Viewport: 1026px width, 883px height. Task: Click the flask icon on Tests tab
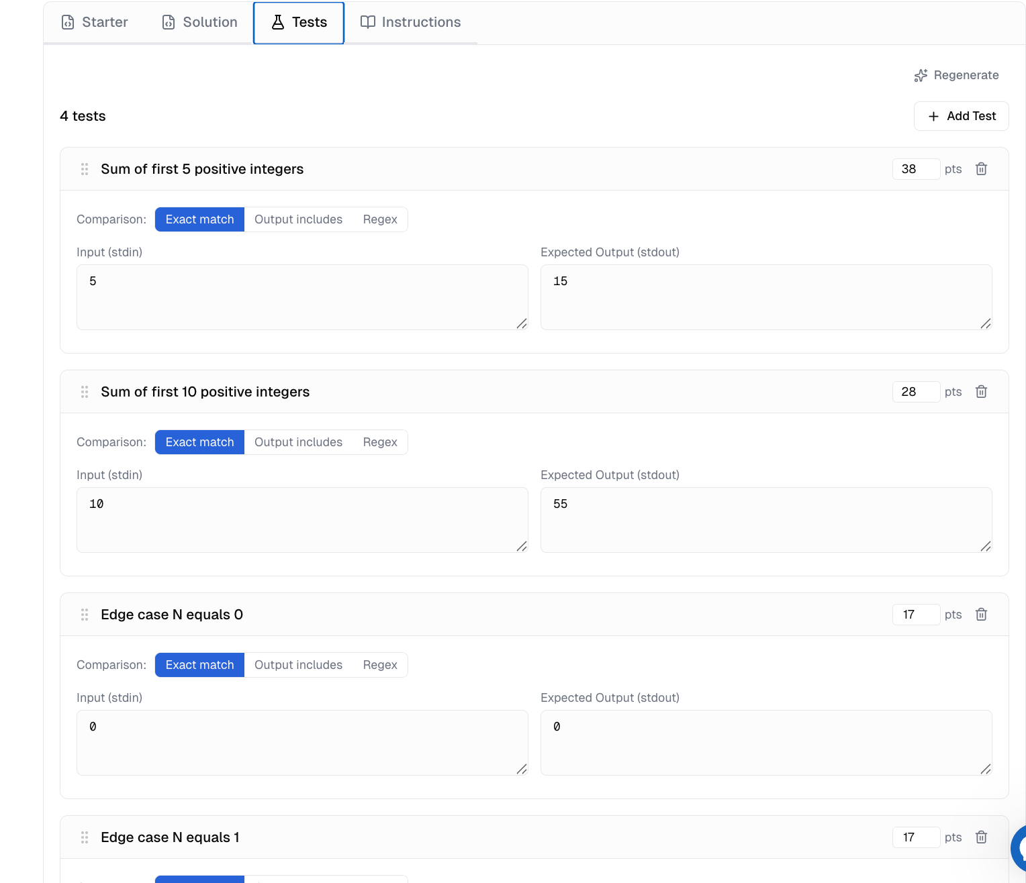click(x=278, y=22)
